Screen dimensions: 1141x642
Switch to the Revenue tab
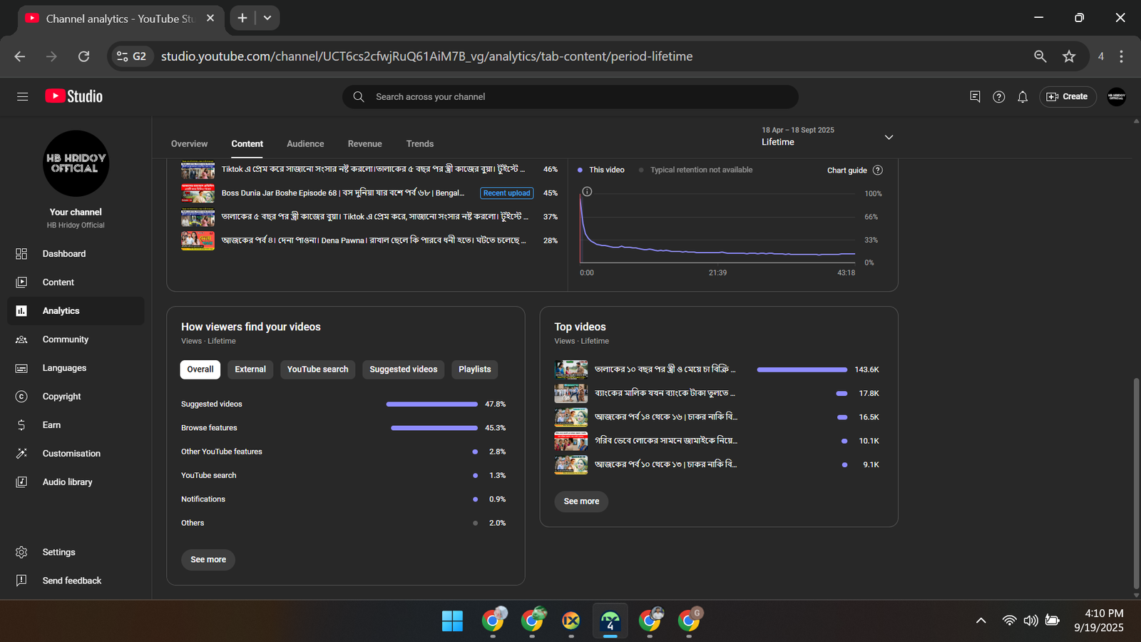364,144
